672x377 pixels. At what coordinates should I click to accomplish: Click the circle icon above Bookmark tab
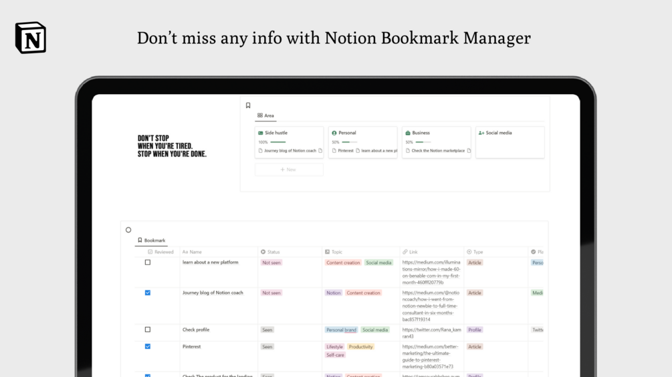tap(128, 230)
